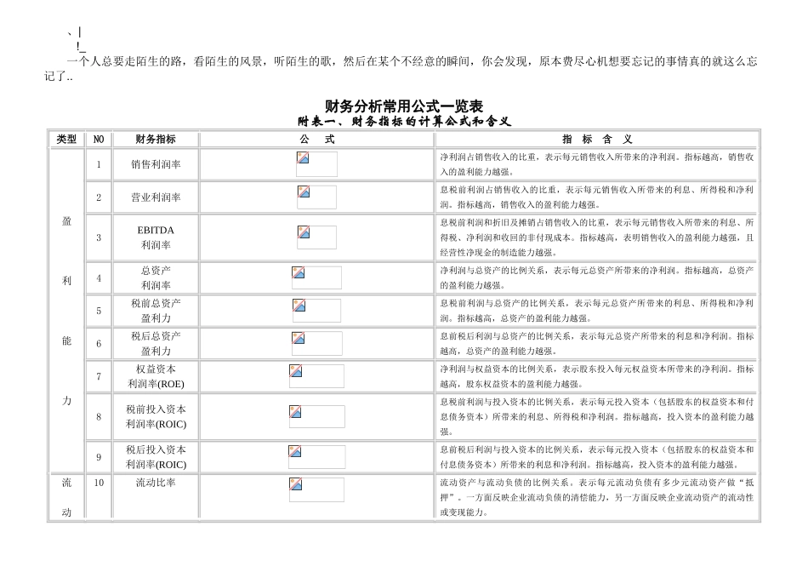Click the 流 character in type column
Viewport: 808px width, 572px height.
point(66,483)
